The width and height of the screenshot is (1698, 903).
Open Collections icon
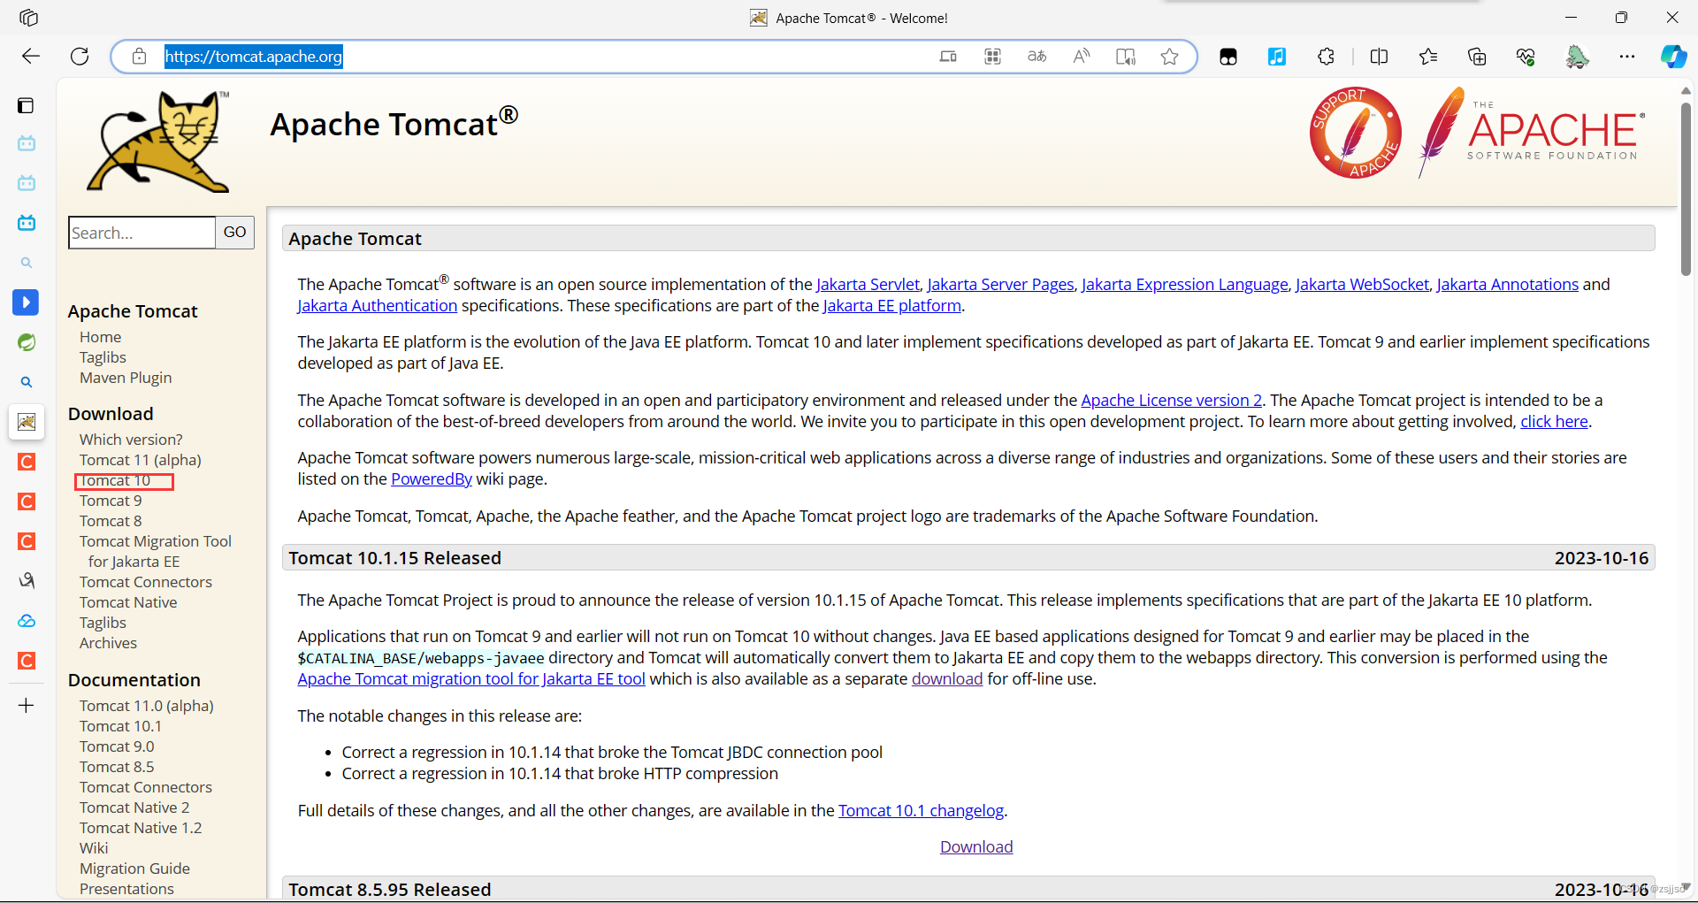1477,57
